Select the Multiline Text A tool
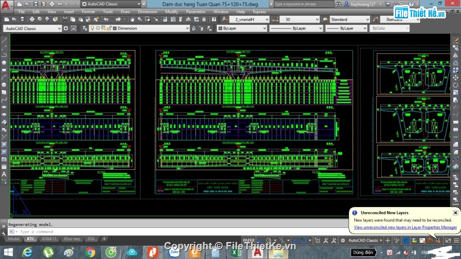The width and height of the screenshot is (461, 259). [4, 174]
